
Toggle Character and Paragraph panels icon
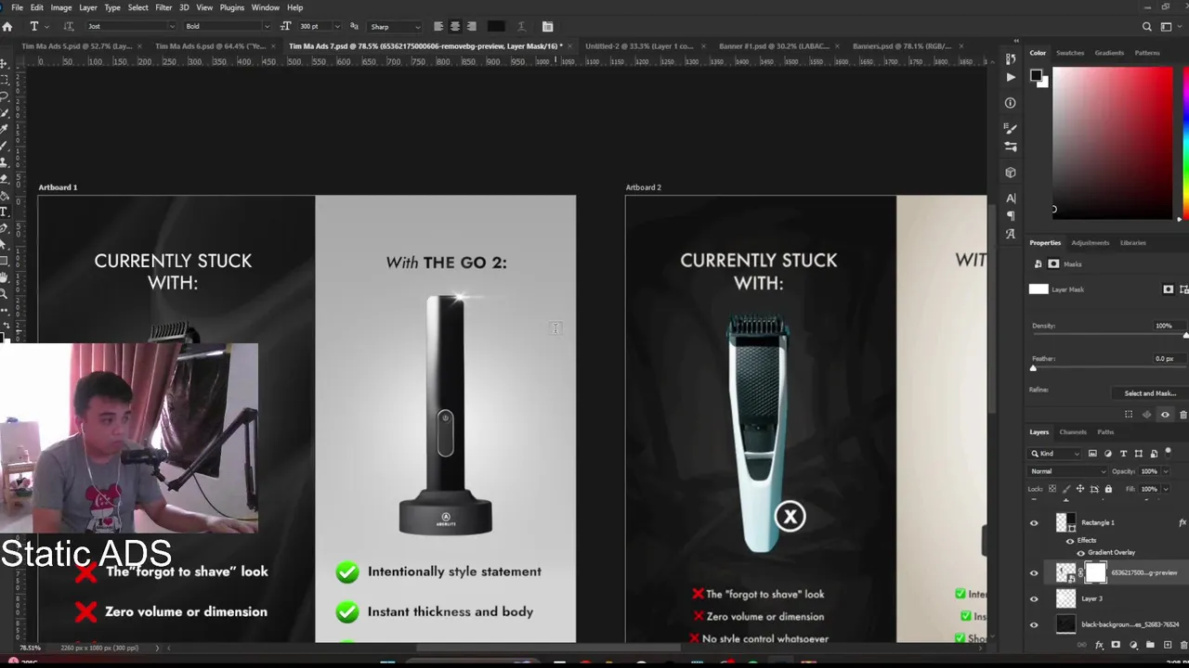click(x=547, y=26)
